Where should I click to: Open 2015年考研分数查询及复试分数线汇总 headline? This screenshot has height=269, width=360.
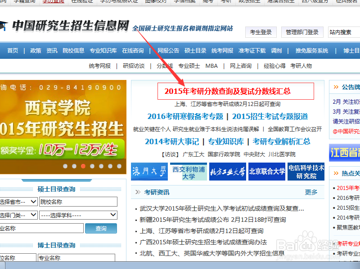click(228, 91)
